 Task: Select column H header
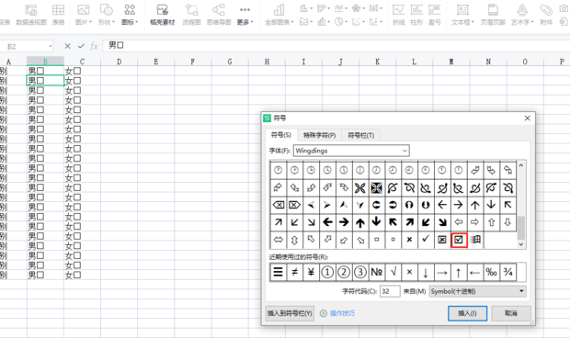coord(267,62)
